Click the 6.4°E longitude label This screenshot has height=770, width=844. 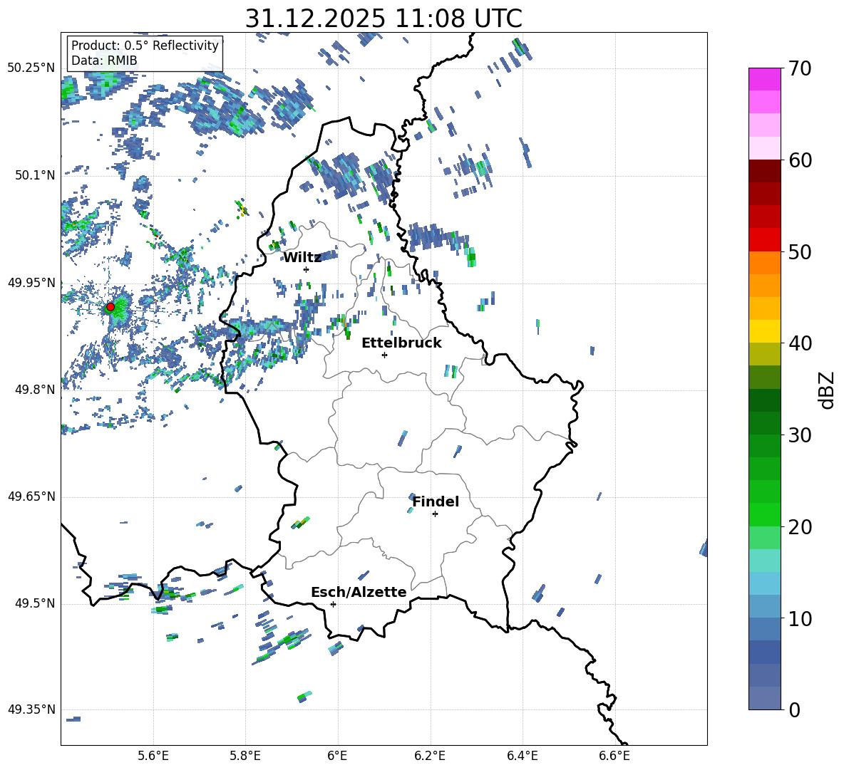coord(522,756)
